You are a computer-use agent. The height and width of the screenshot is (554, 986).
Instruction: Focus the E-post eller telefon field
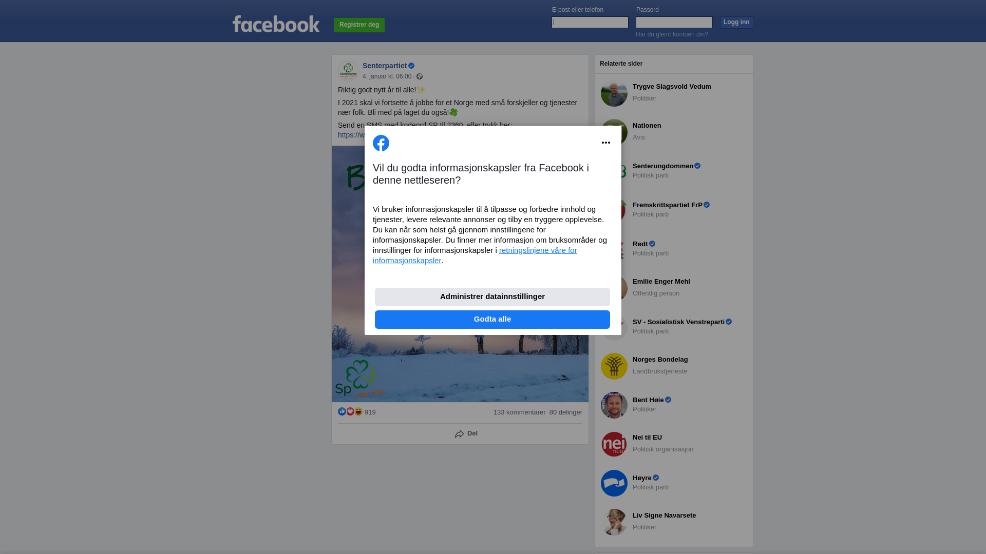[x=590, y=22]
